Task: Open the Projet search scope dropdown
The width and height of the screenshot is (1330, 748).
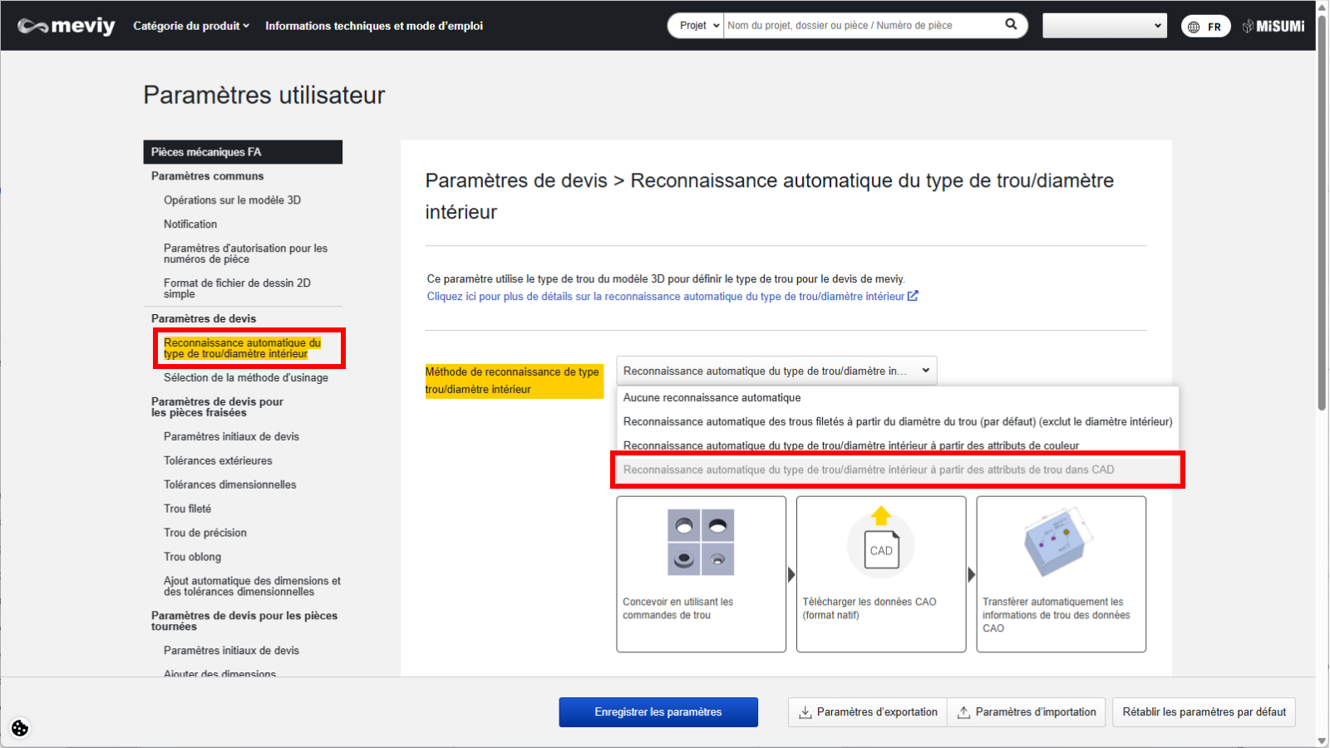Action: click(697, 26)
